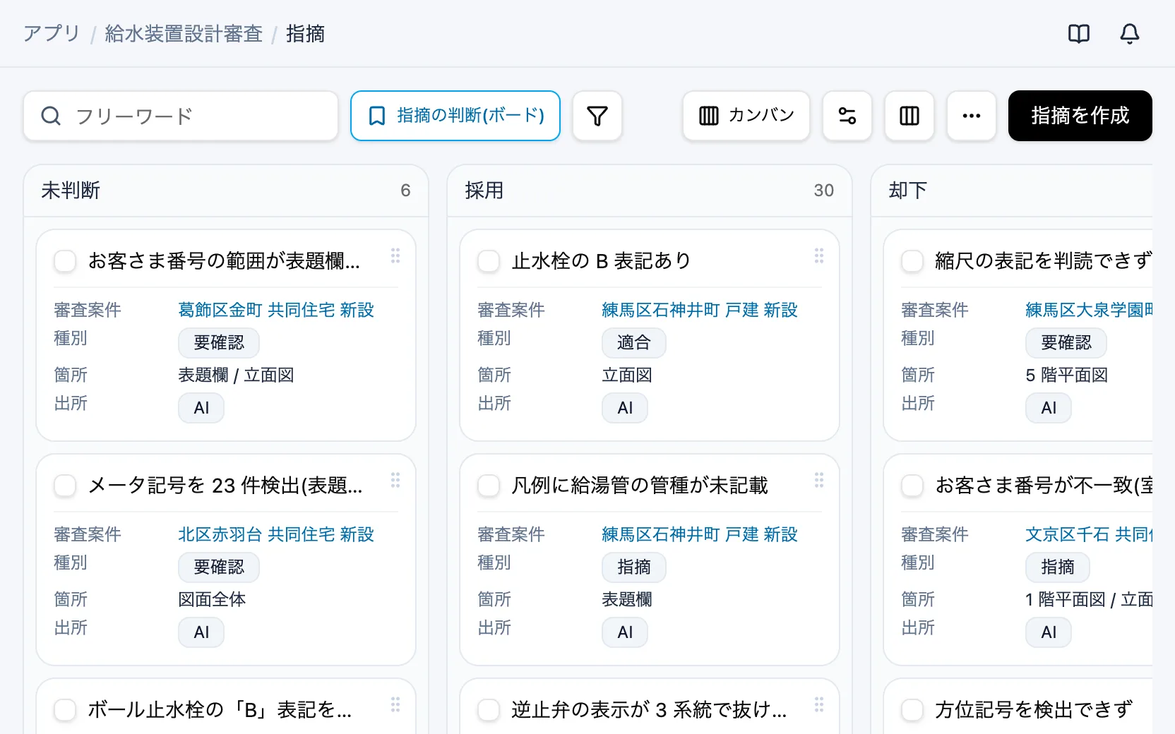The image size is (1175, 734).
Task: Go to 給水装置設計審査 breadcrumb
Action: (184, 34)
